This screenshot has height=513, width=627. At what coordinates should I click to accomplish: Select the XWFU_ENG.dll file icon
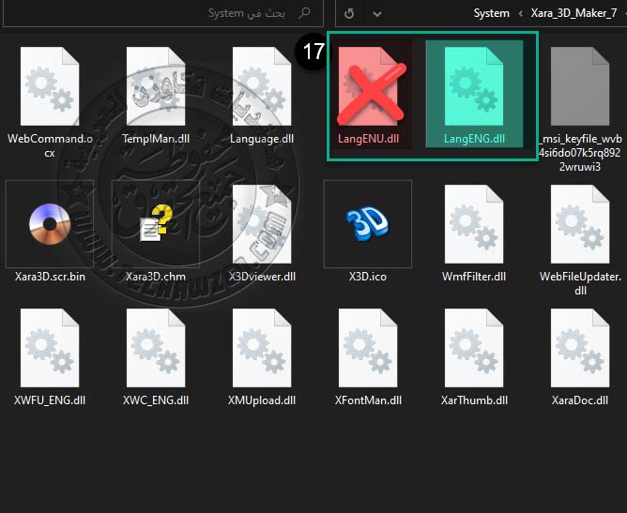click(x=50, y=348)
